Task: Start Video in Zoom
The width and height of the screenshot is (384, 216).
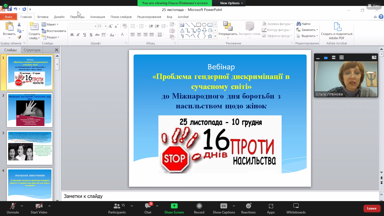Action: coord(39,209)
